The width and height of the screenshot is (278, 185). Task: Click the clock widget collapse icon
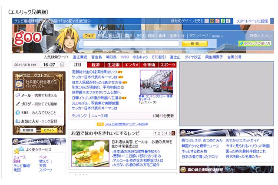pyautogui.click(x=62, y=65)
